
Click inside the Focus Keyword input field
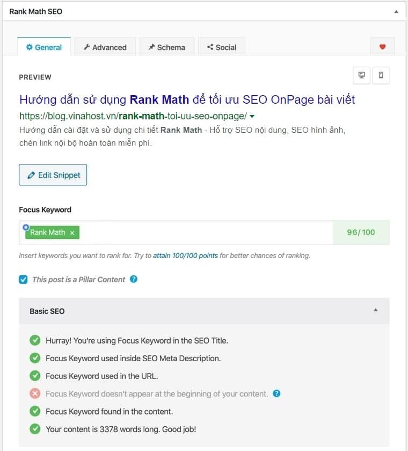click(204, 232)
